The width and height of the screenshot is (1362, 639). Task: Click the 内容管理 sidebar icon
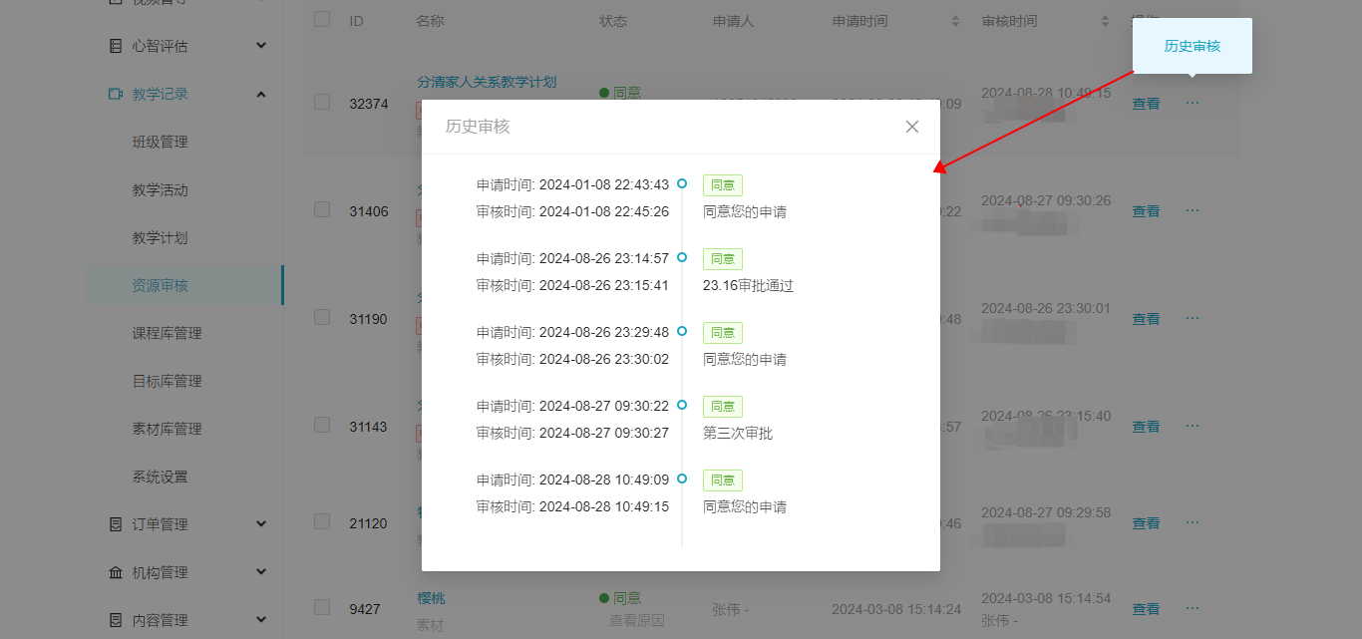115,620
